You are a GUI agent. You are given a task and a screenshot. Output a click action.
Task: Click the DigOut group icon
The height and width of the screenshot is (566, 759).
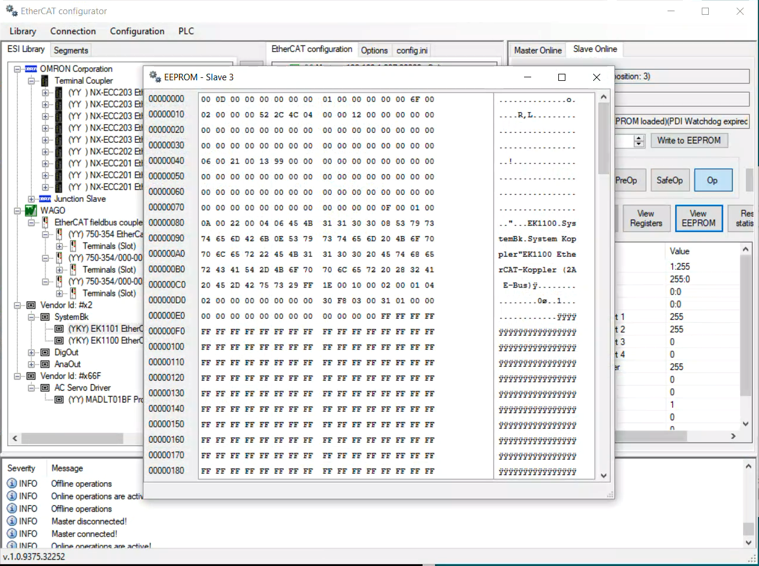click(45, 352)
